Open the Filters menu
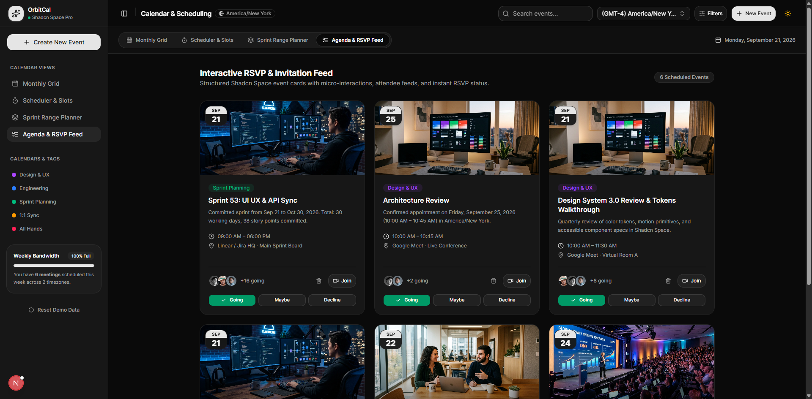 (710, 14)
